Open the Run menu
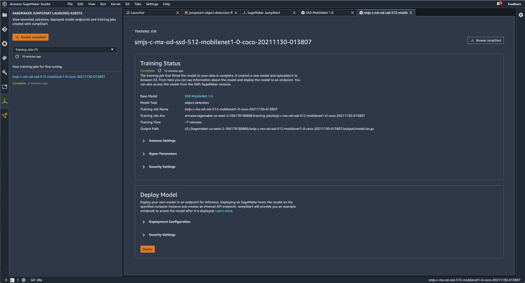The height and width of the screenshot is (283, 525). (x=103, y=4)
